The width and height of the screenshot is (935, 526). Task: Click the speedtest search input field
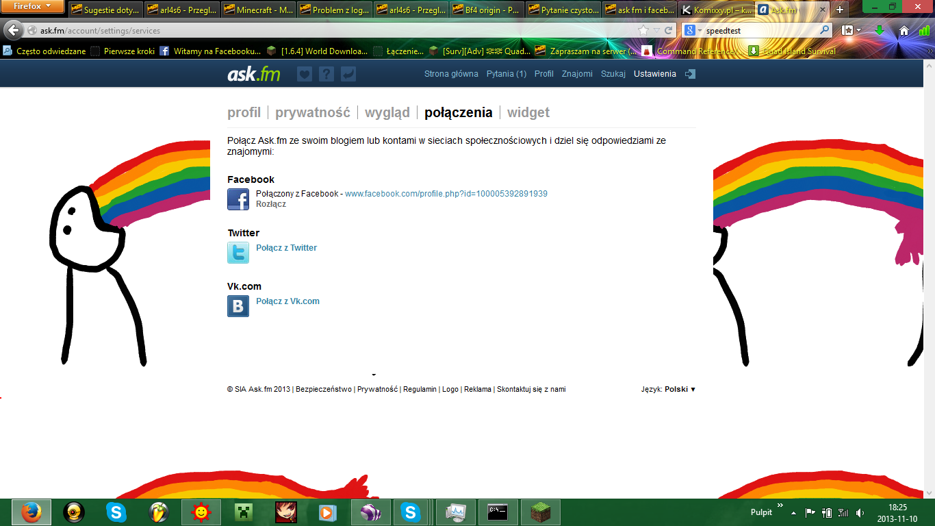[x=761, y=31]
